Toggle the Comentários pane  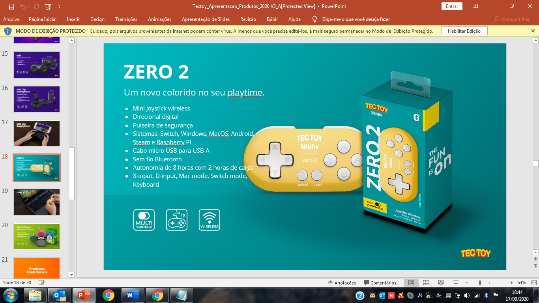tap(380, 282)
